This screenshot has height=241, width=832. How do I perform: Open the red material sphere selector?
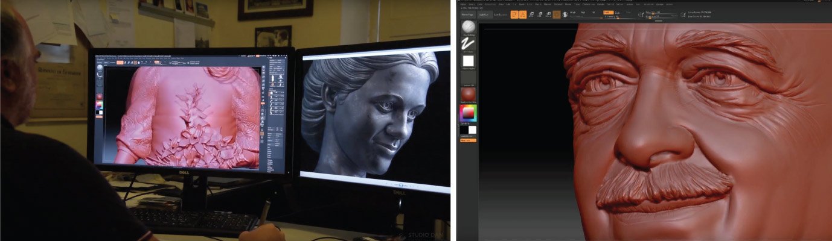point(468,95)
